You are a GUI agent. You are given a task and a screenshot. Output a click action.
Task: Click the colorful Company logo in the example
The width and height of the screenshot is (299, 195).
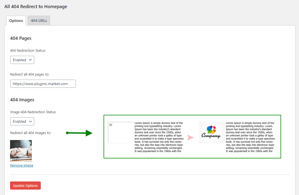pyautogui.click(x=212, y=132)
